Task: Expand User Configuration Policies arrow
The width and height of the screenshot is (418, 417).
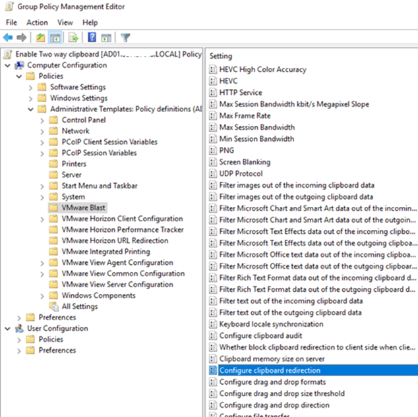Action: (19, 339)
